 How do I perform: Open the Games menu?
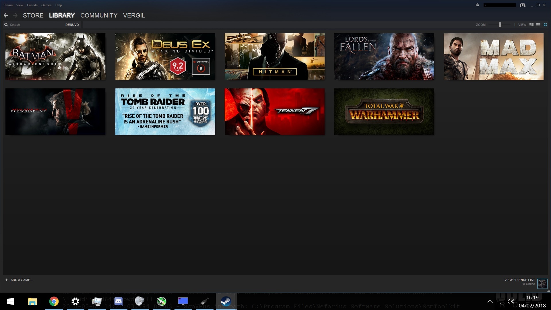[46, 5]
